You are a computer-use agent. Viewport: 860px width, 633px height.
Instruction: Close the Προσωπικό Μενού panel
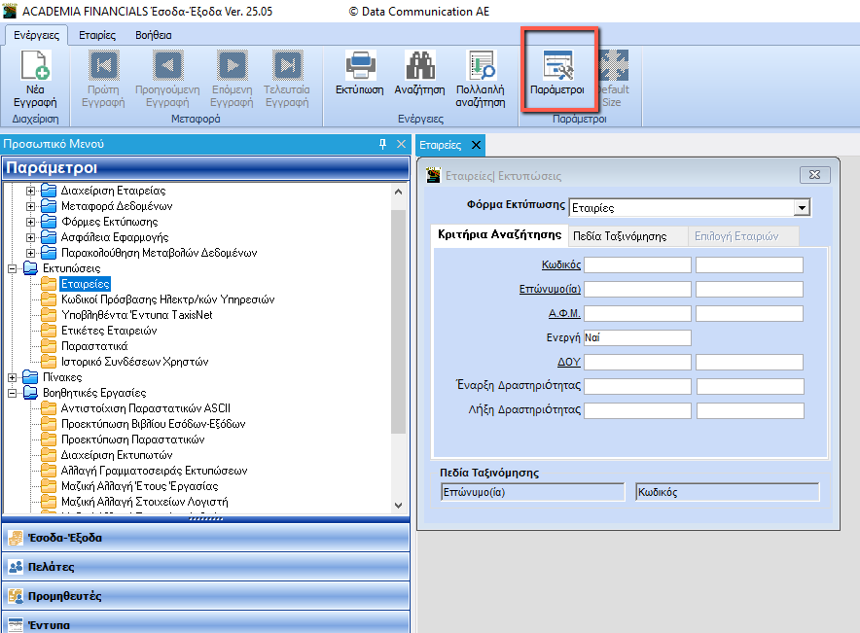coord(401,144)
